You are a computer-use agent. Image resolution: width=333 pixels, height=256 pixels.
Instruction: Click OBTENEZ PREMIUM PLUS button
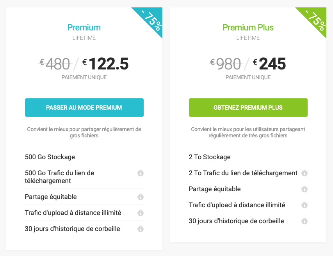point(248,107)
